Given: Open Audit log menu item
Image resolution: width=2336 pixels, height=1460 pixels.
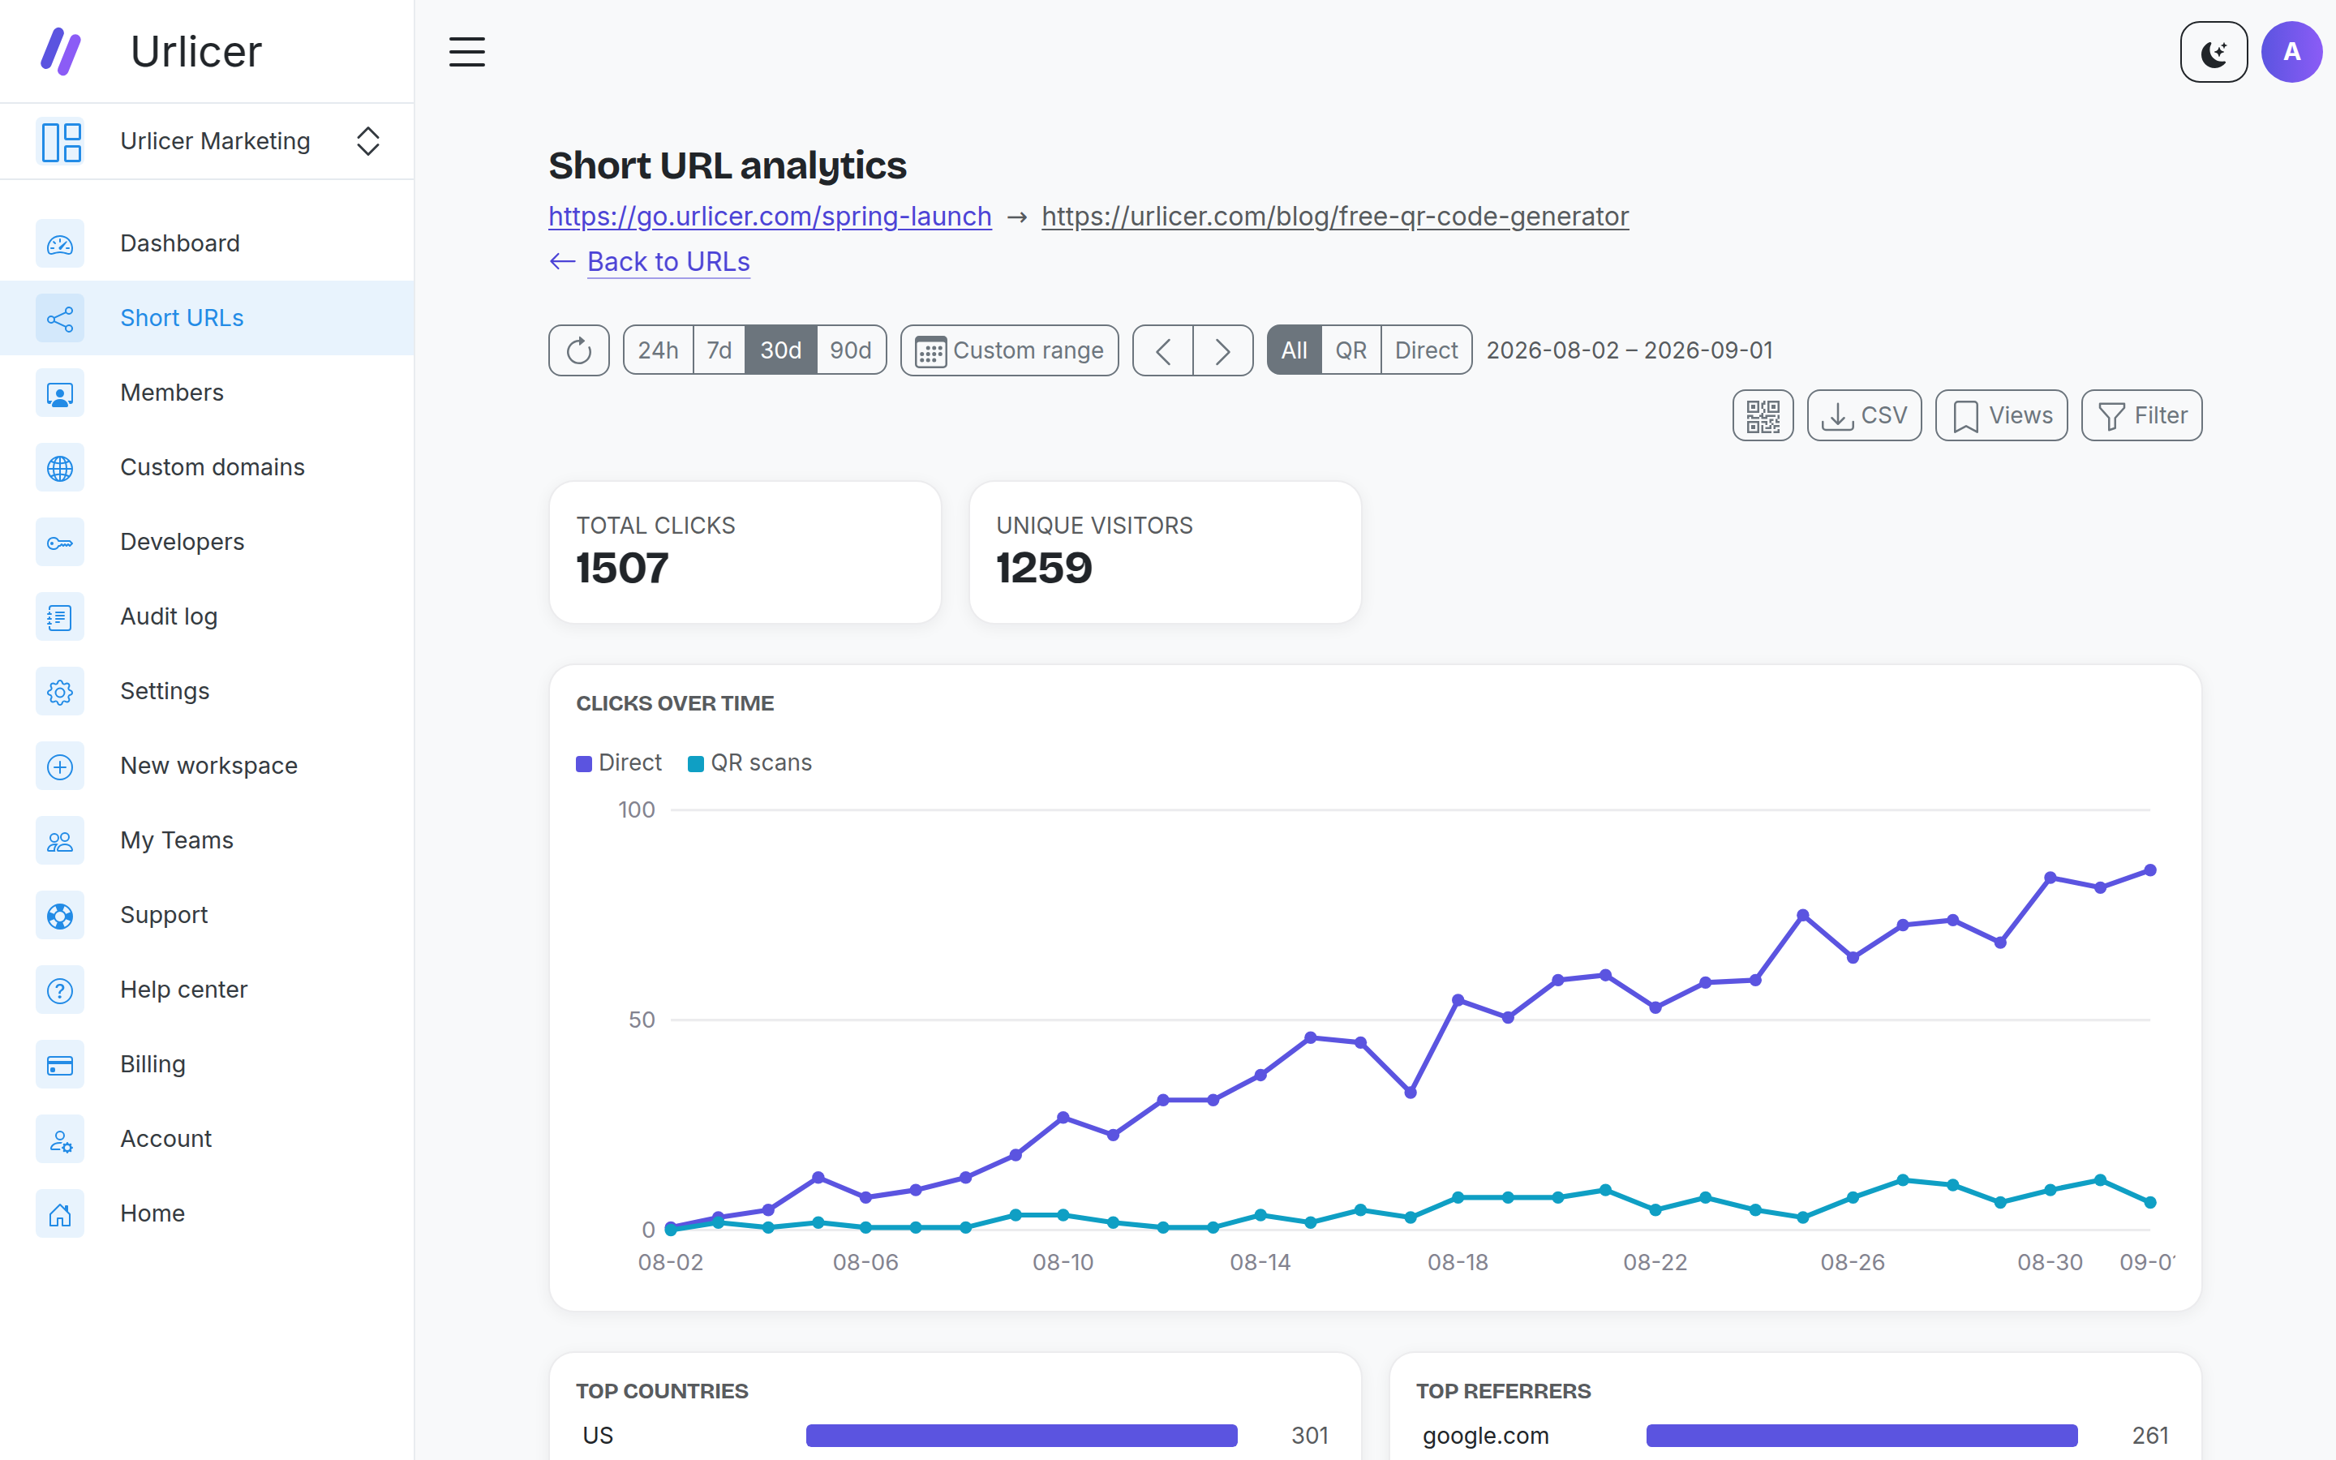Looking at the screenshot, I should tap(207, 616).
